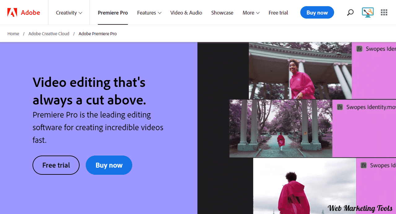The height and width of the screenshot is (214, 396).
Task: Click the monitor tools extension icon
Action: click(x=368, y=12)
